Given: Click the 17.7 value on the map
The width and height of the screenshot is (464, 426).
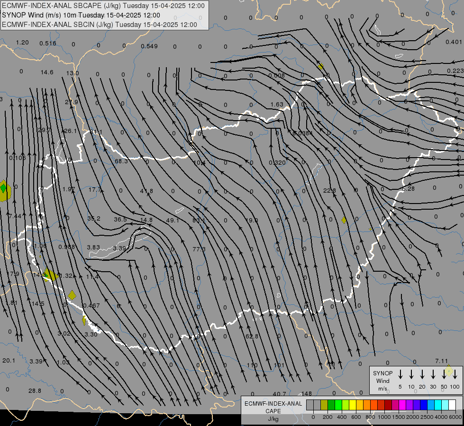Looking at the screenshot, I should click(x=95, y=189).
